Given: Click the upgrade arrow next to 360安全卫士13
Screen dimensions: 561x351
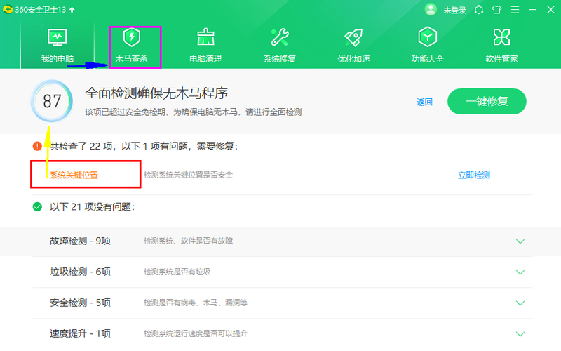Looking at the screenshot, I should [x=72, y=10].
